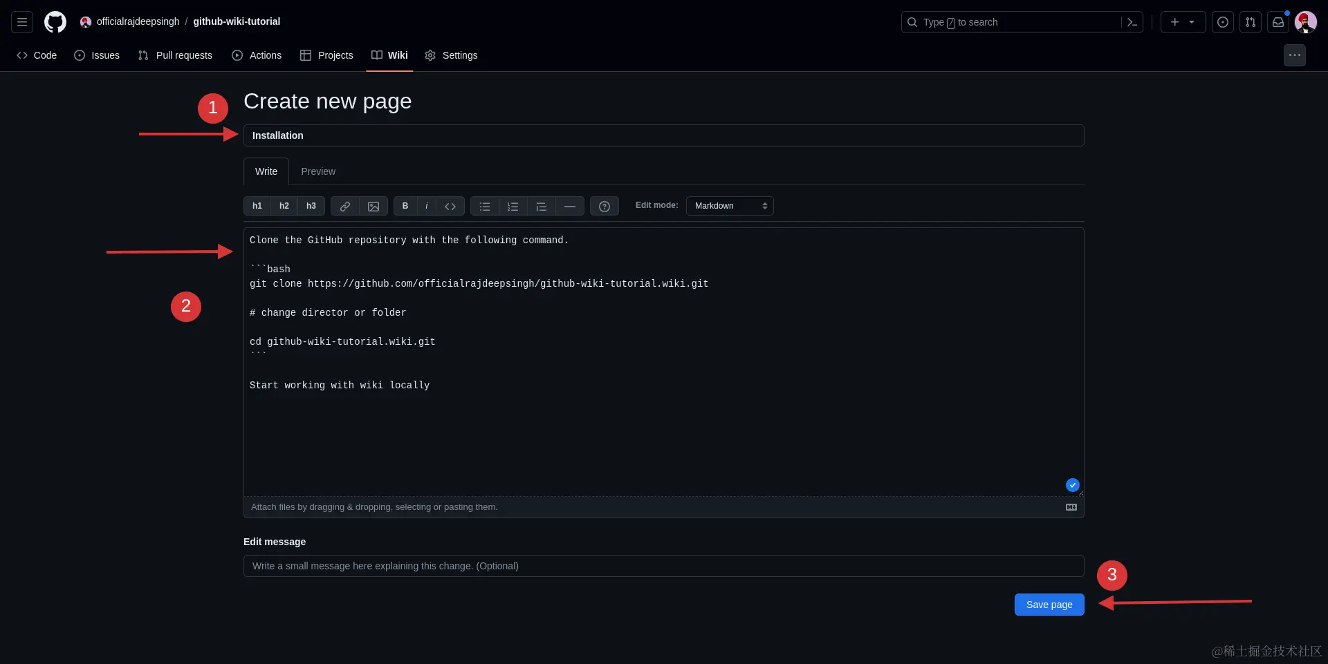Insert a horizontal rule
This screenshot has height=664, width=1328.
click(570, 206)
